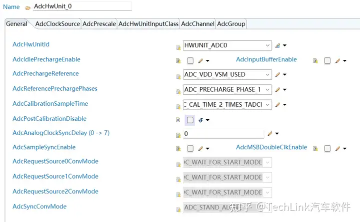Click the AdcHwUnitId parameter label link

pos(31,44)
